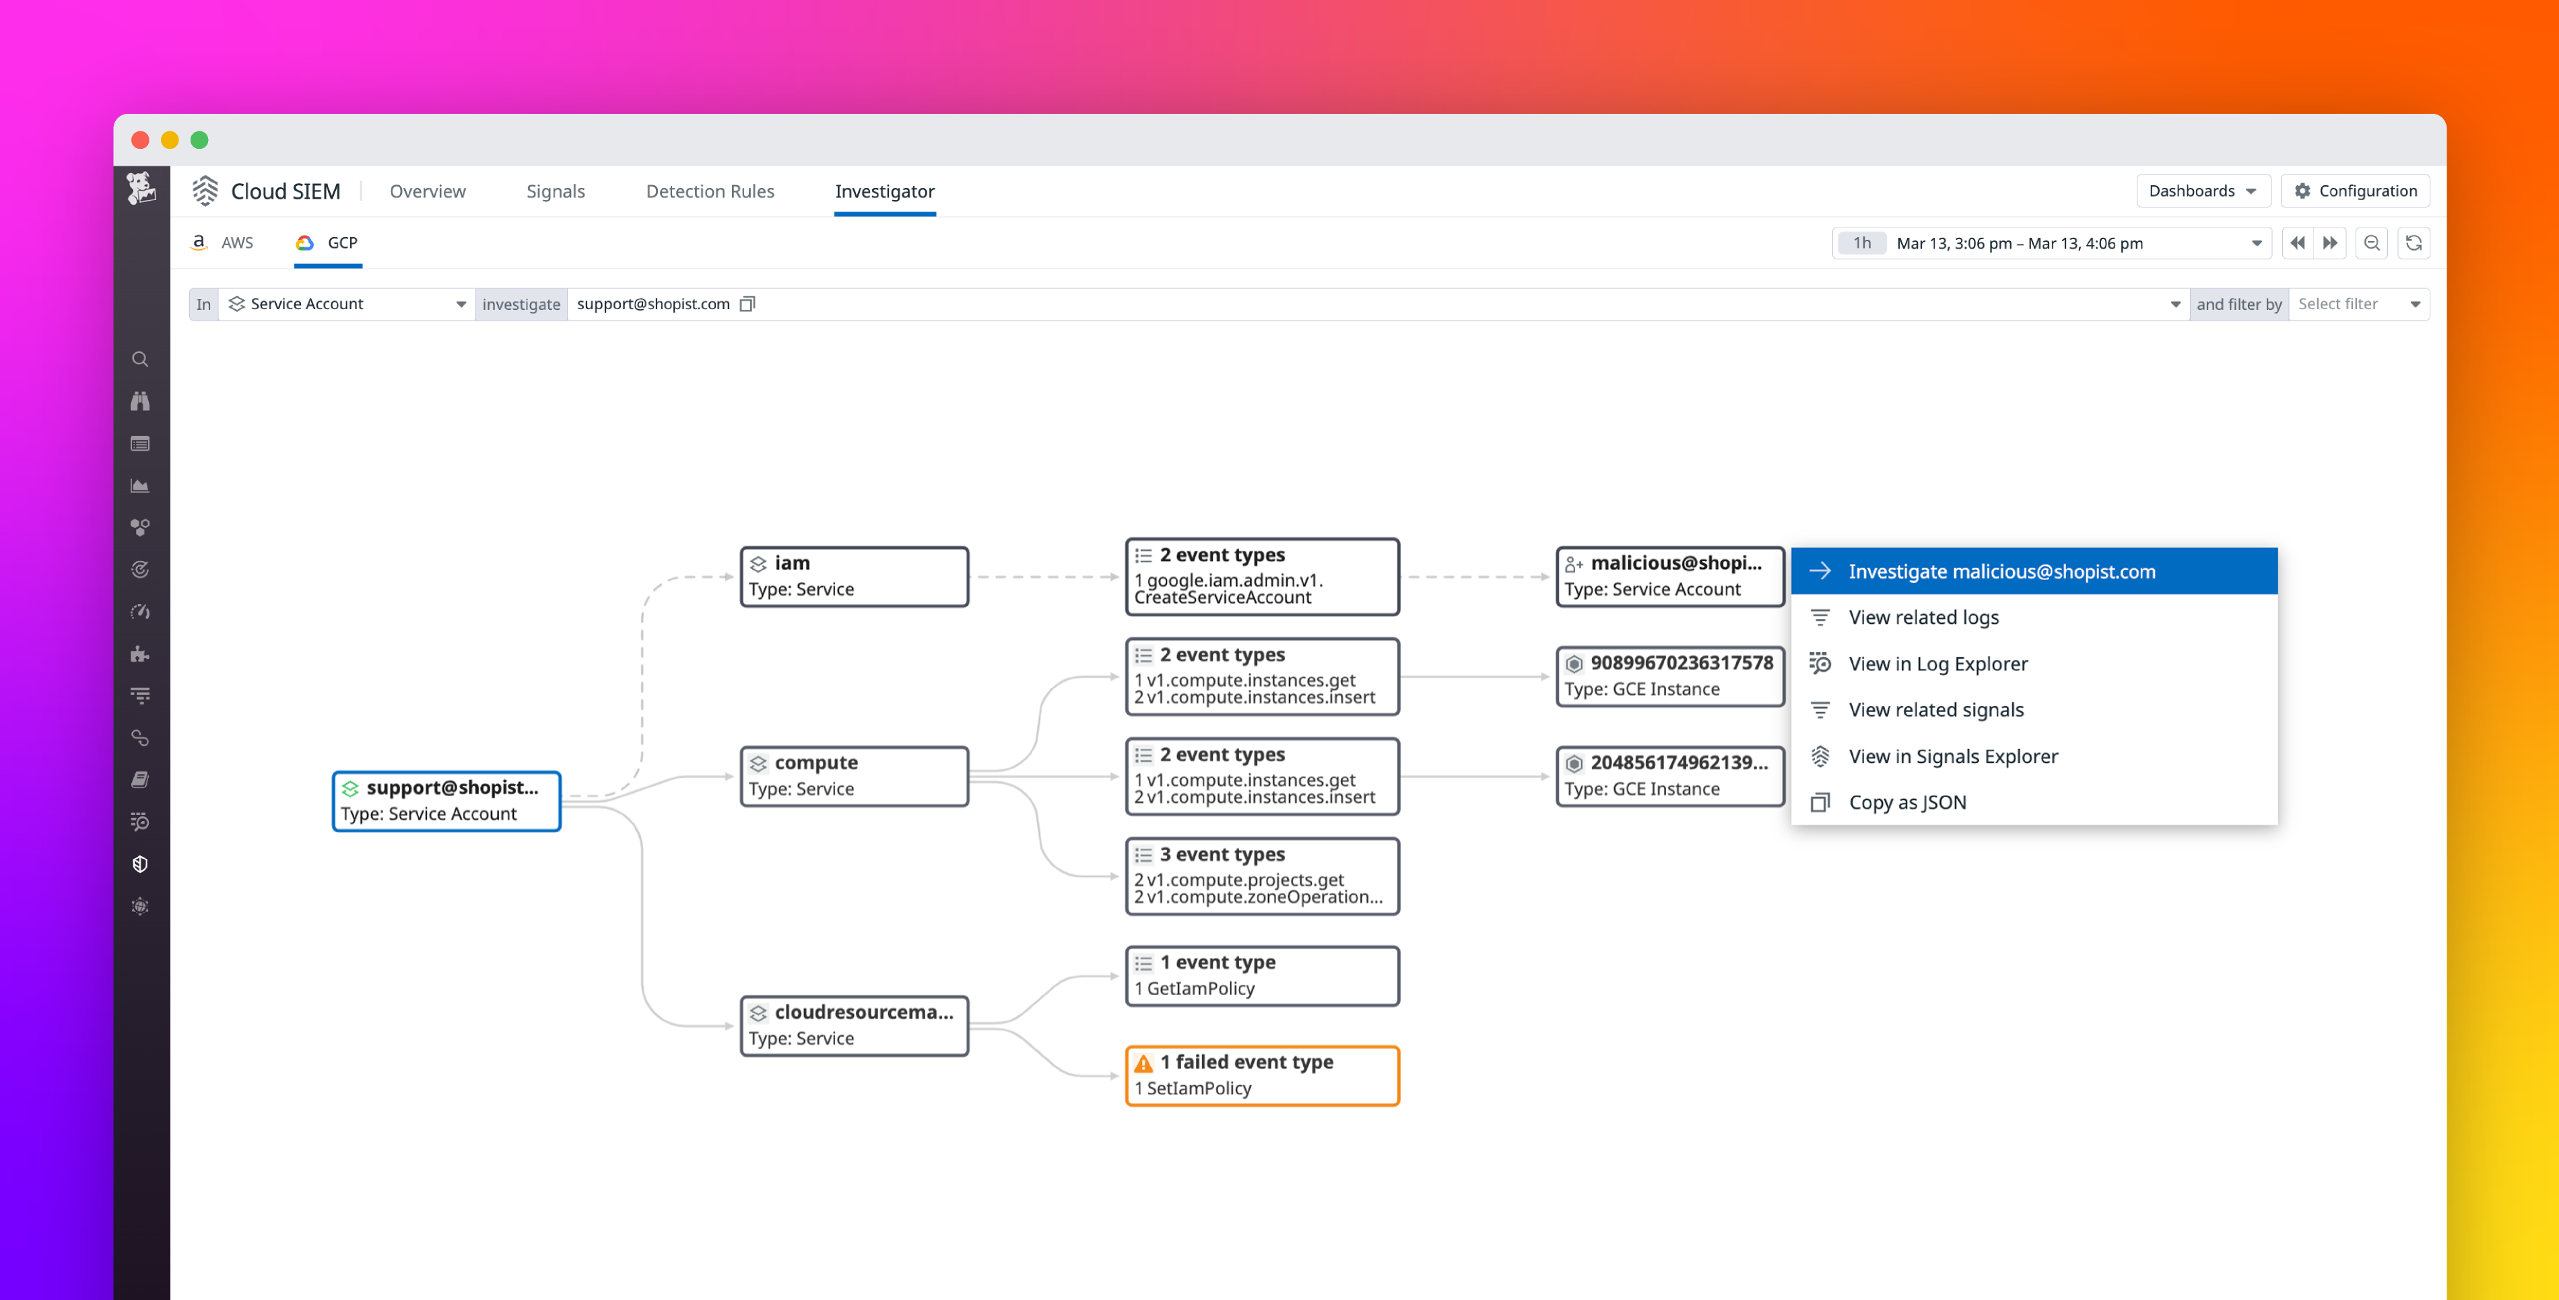Open the GCP tab
This screenshot has width=2559, height=1300.
click(x=327, y=242)
